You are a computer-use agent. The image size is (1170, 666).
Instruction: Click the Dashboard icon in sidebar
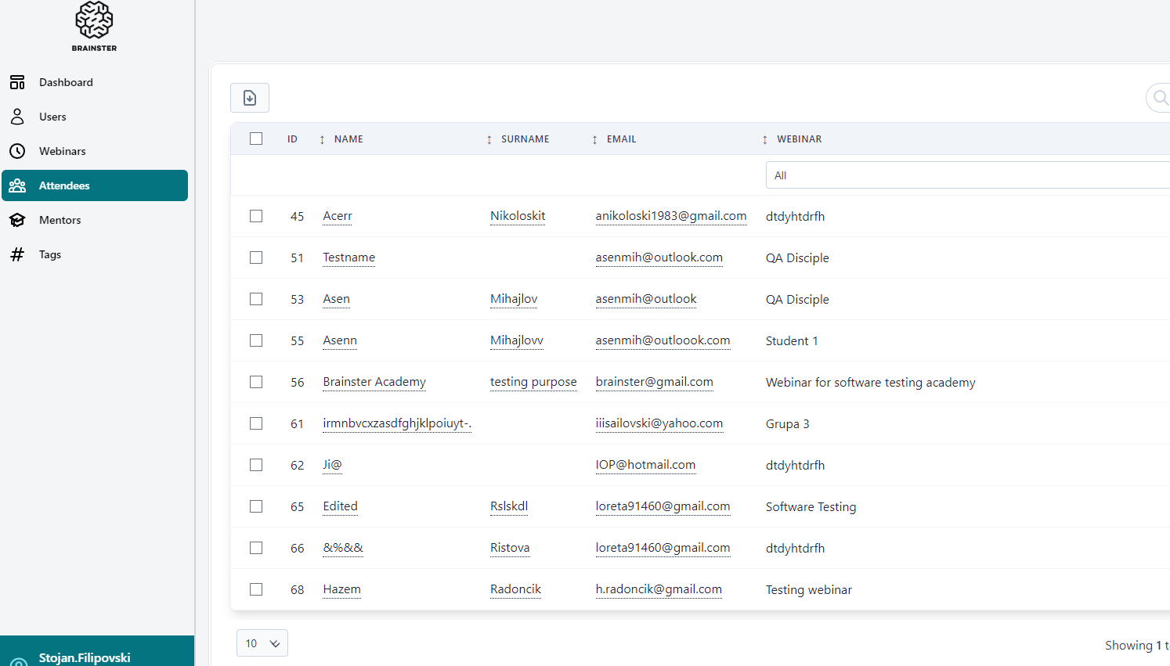click(x=17, y=82)
